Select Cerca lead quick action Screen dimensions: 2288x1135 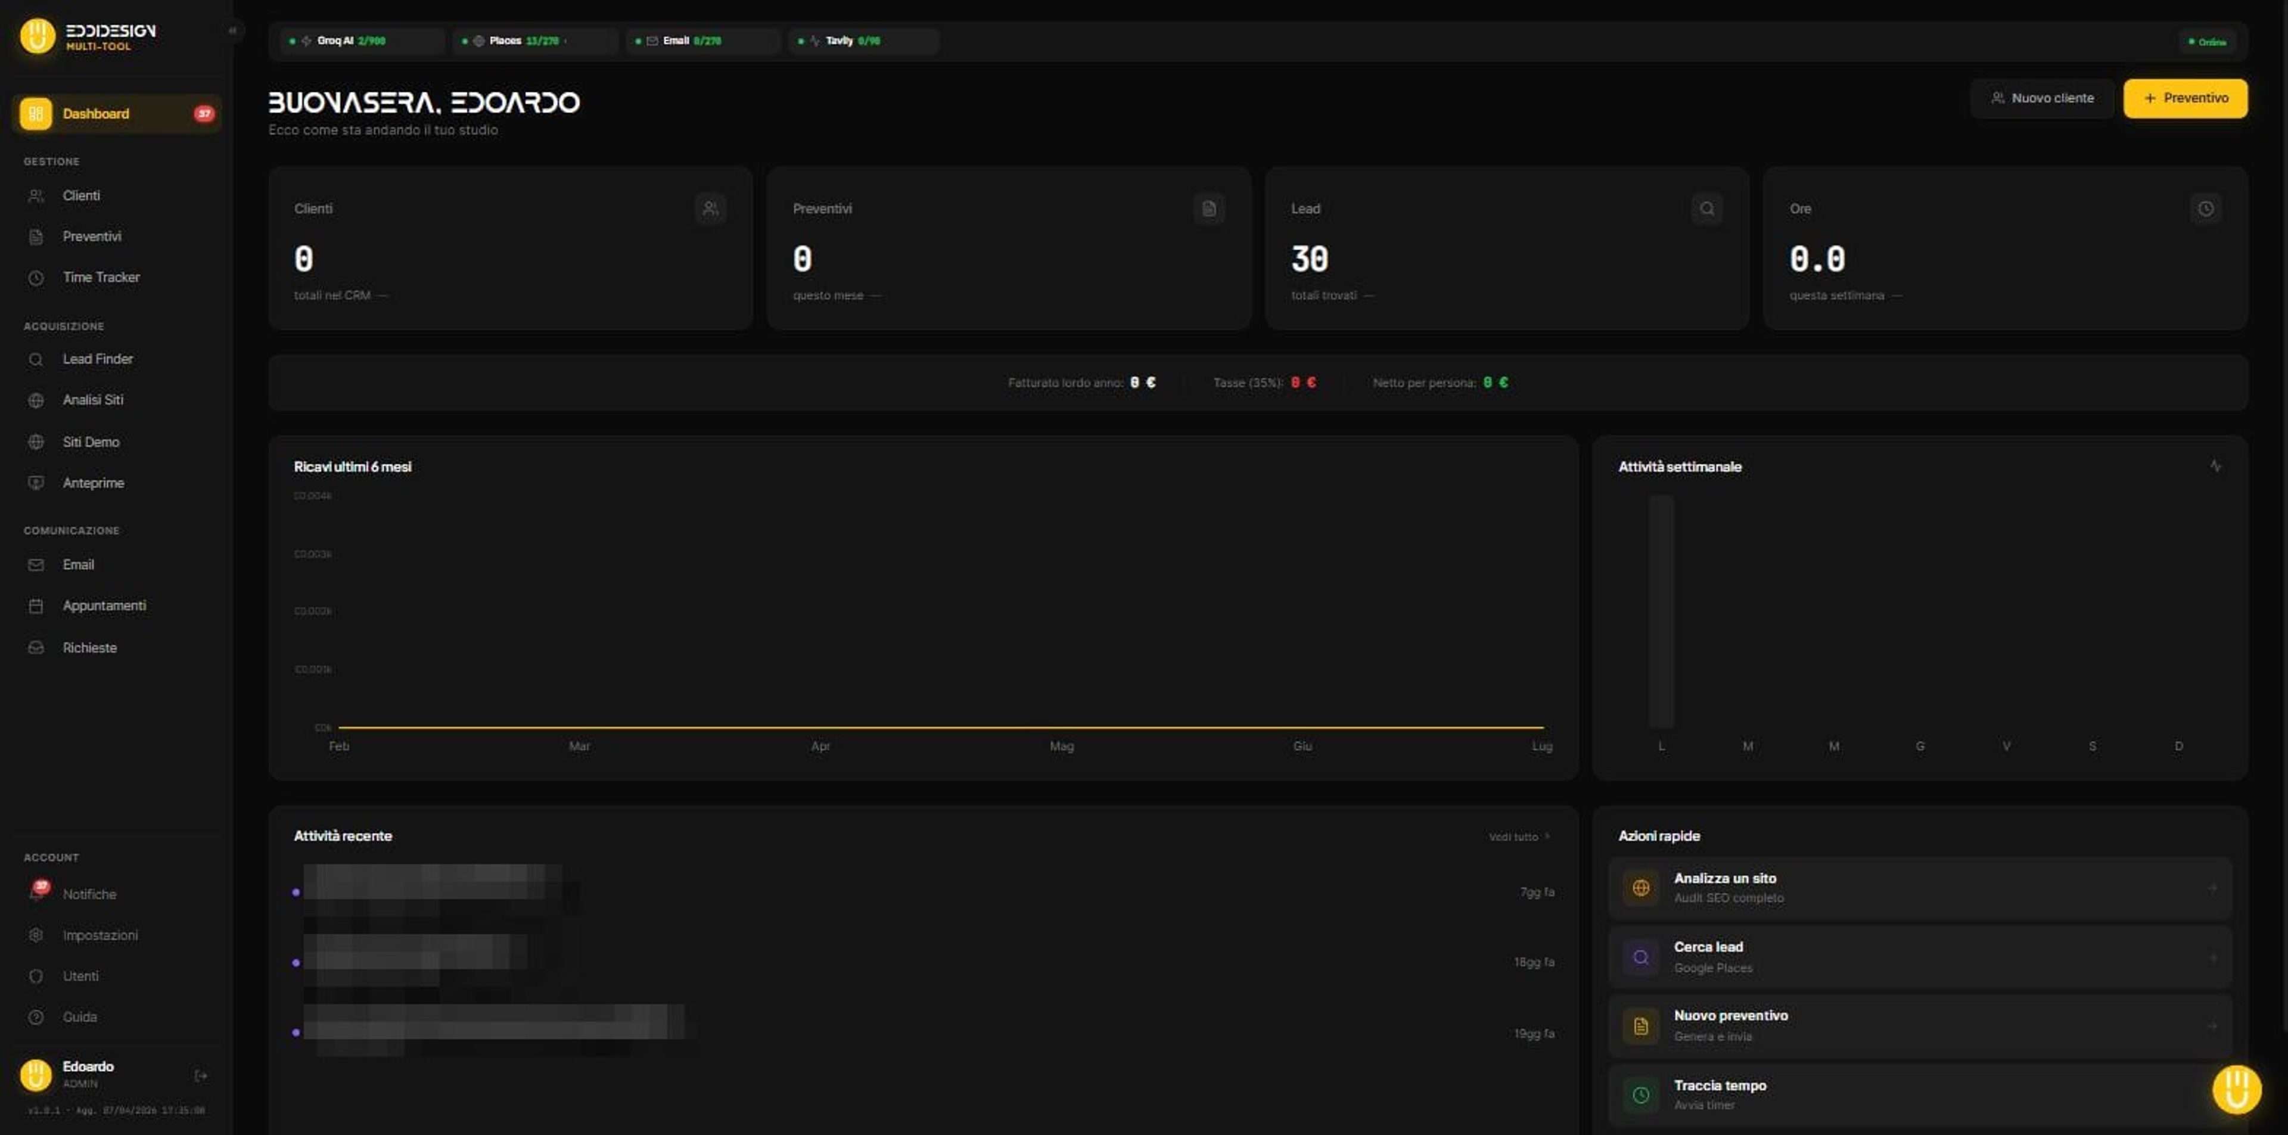pos(1919,957)
